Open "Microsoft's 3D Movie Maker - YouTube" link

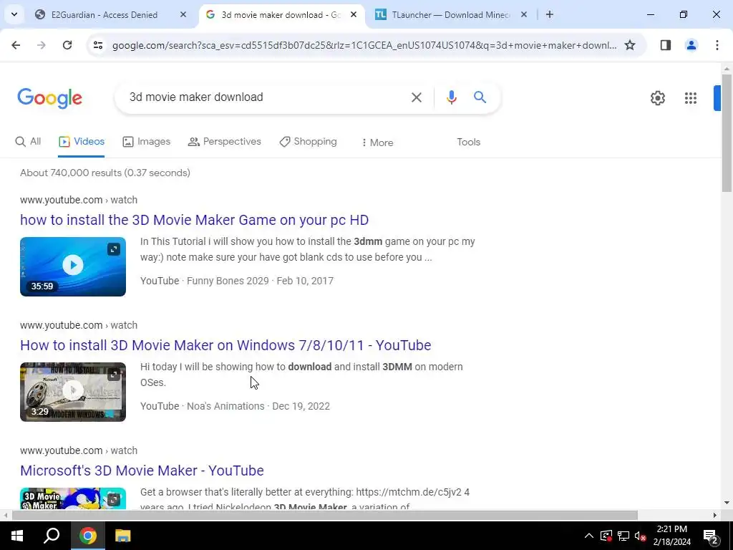(x=142, y=471)
